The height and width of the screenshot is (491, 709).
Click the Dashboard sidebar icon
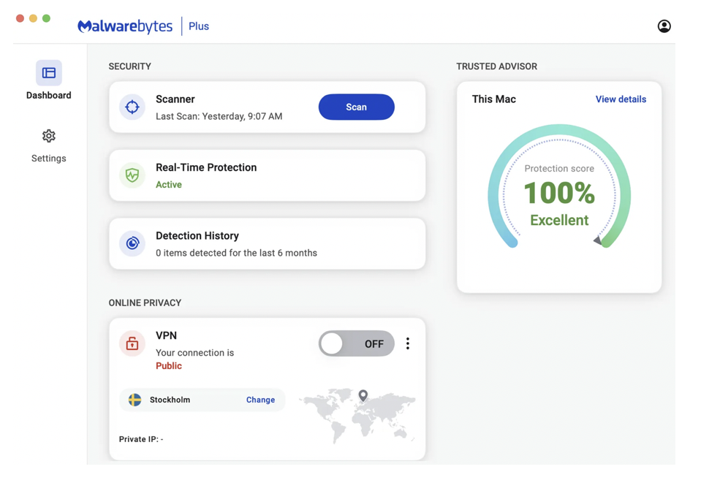click(x=49, y=73)
